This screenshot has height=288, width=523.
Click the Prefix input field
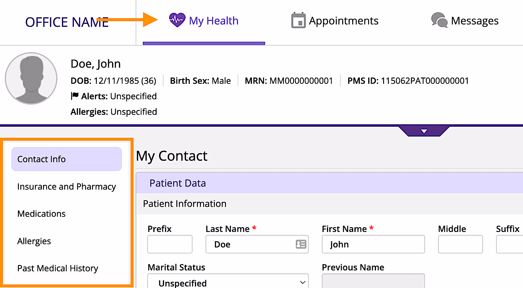pyautogui.click(x=170, y=244)
